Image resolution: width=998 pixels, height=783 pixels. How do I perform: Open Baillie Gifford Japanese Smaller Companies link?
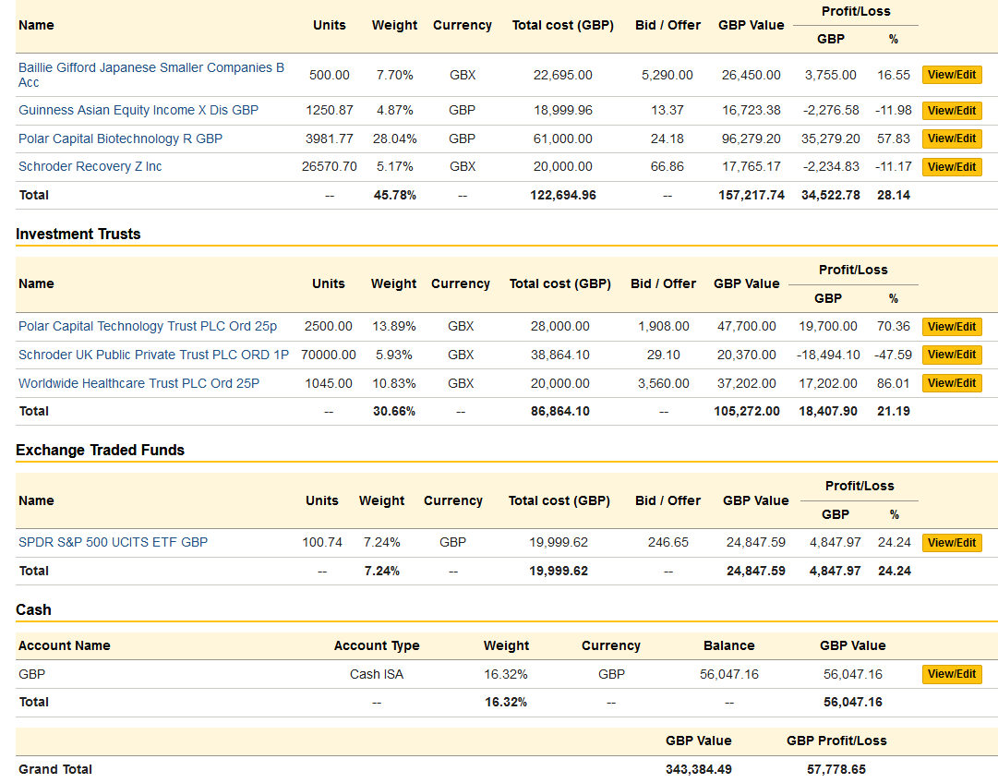[150, 75]
